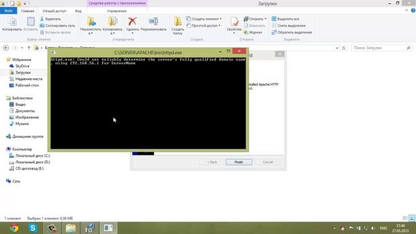The width and height of the screenshot is (416, 234).
Task: Switch to large icons view in the status bar
Action: [411, 218]
